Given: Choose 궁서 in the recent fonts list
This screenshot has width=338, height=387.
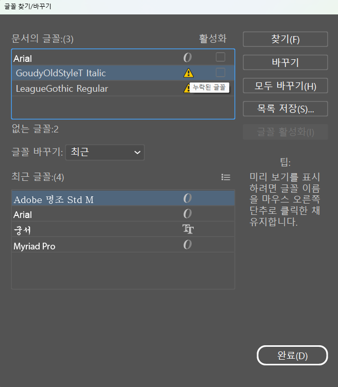Looking at the screenshot, I should coord(123,229).
